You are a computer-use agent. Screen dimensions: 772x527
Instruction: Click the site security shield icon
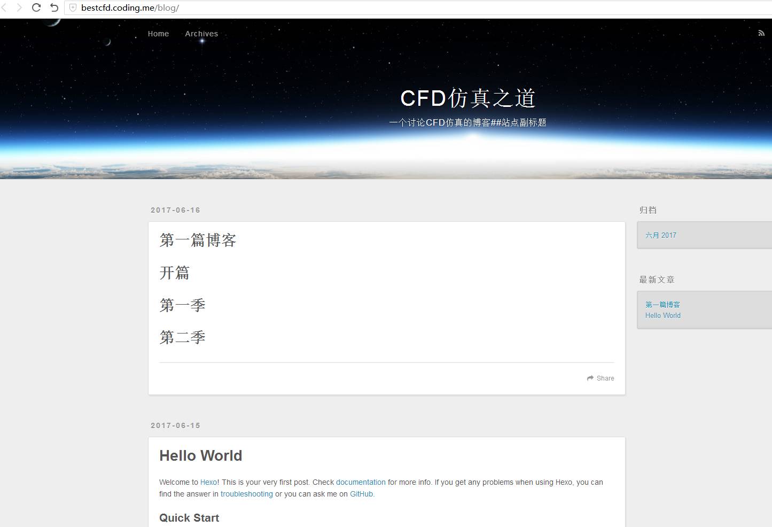click(73, 8)
